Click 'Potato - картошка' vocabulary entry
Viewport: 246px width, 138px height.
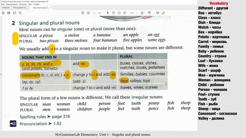point(214,37)
